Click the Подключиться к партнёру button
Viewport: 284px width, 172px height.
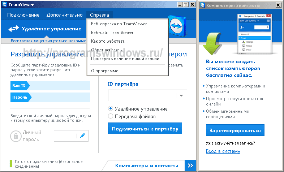point(145,128)
